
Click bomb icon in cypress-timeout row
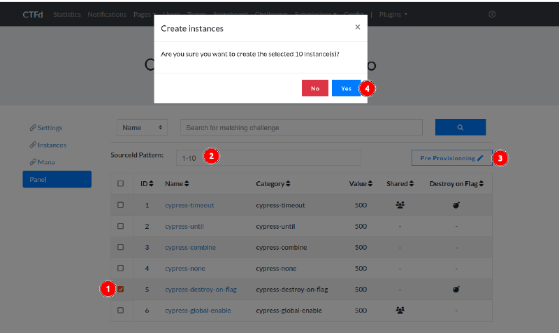pos(456,205)
